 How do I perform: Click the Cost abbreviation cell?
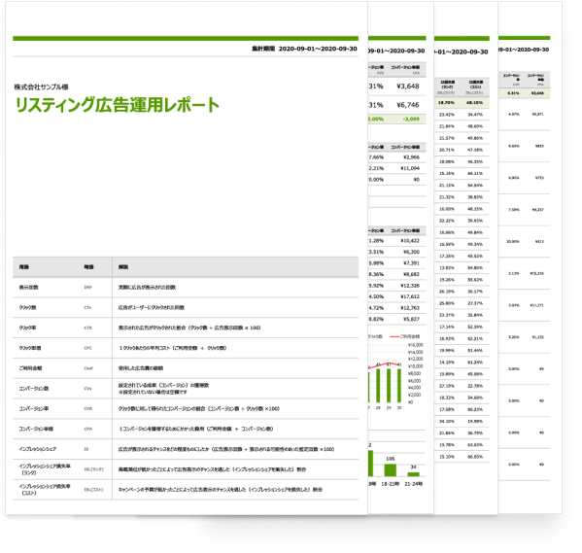[88, 368]
